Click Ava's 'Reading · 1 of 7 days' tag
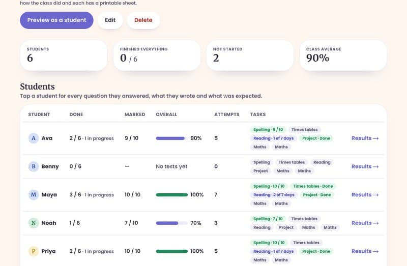The image size is (407, 266). (x=273, y=138)
